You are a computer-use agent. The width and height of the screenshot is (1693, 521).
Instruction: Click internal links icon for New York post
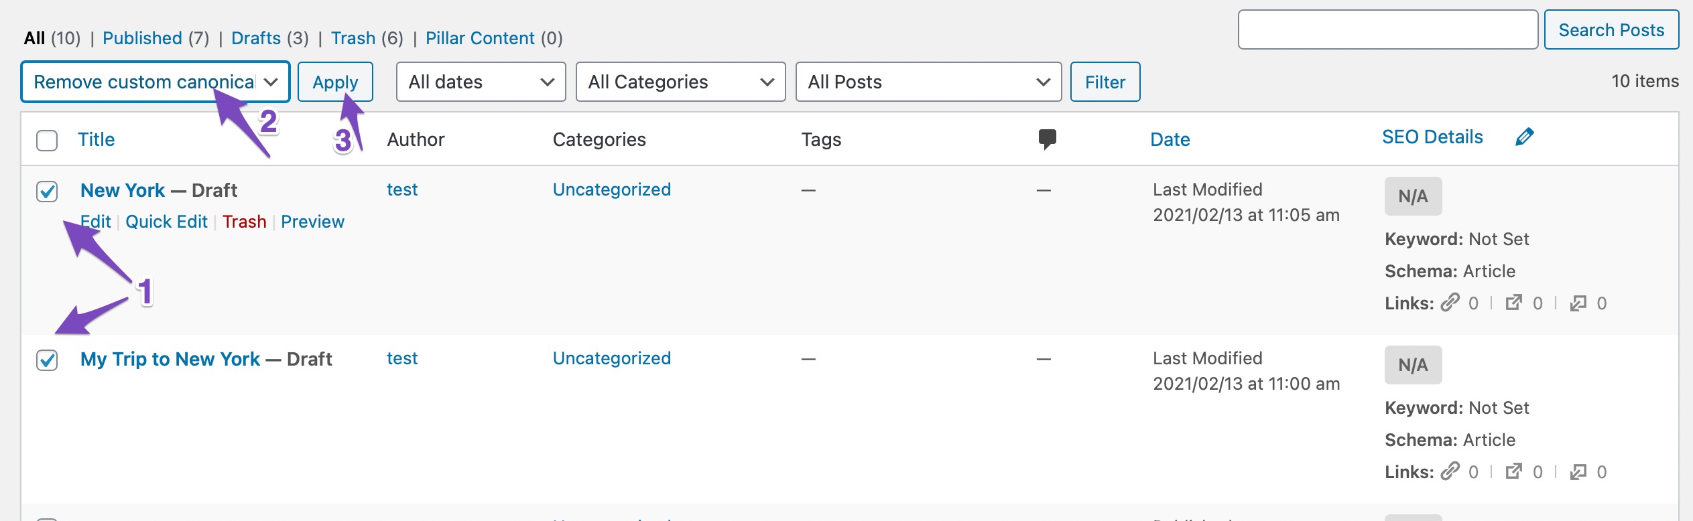pos(1450,303)
